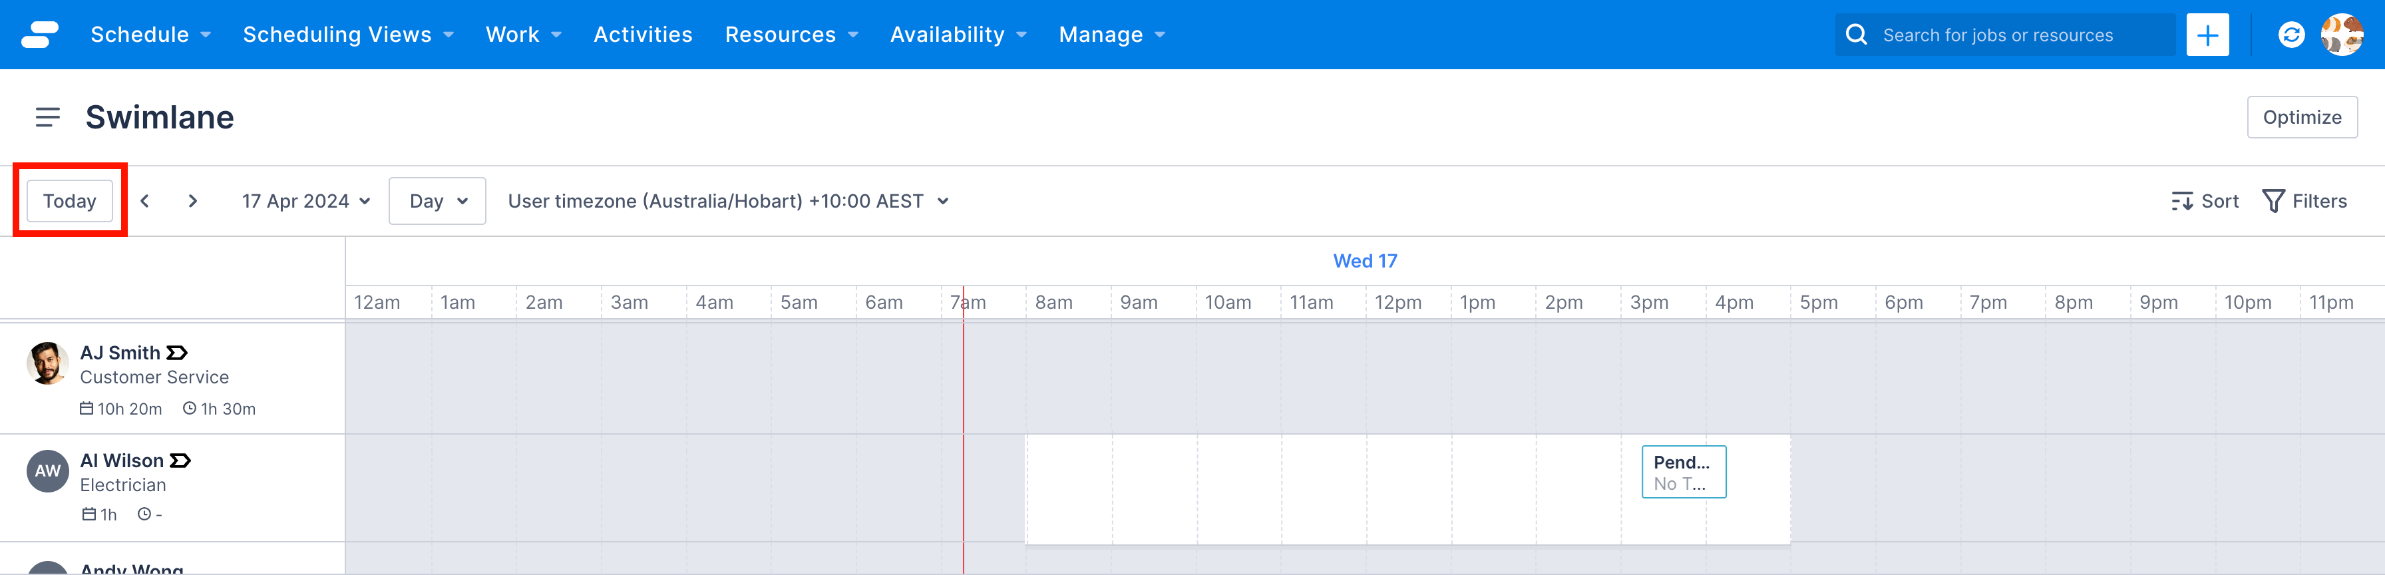Viewport: 2385px width, 575px height.
Task: Open the Day view dropdown
Action: tap(437, 201)
